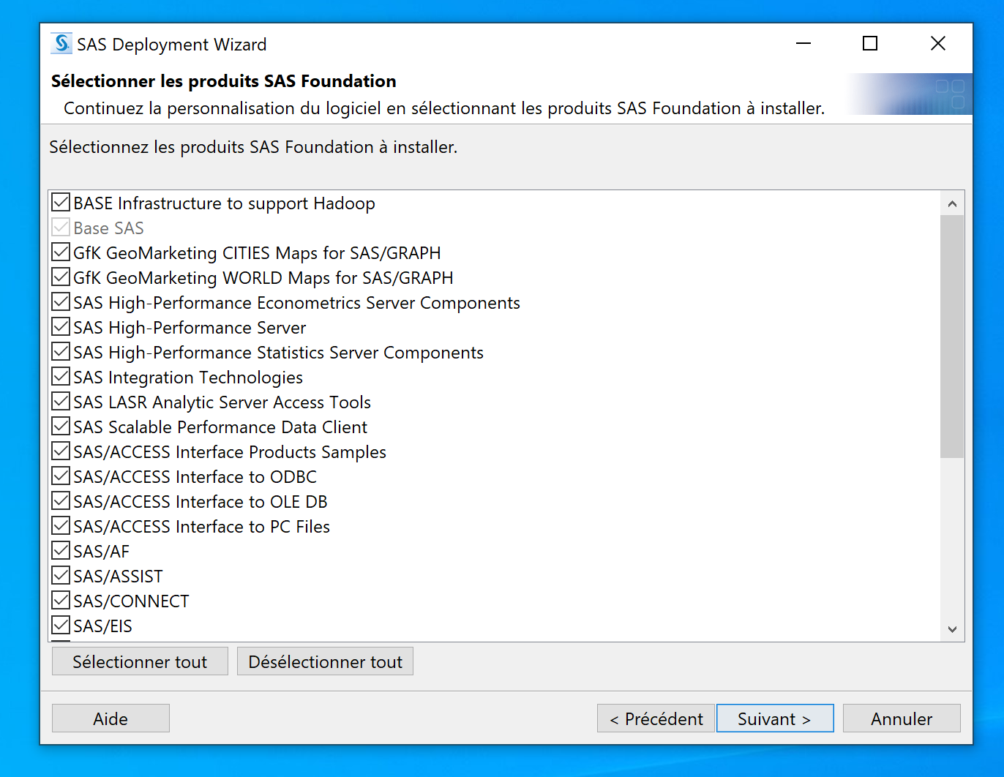Click Désélectionner tout button

coord(325,661)
